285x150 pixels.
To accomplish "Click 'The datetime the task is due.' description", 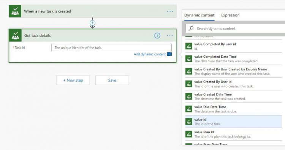I will point(216,112).
